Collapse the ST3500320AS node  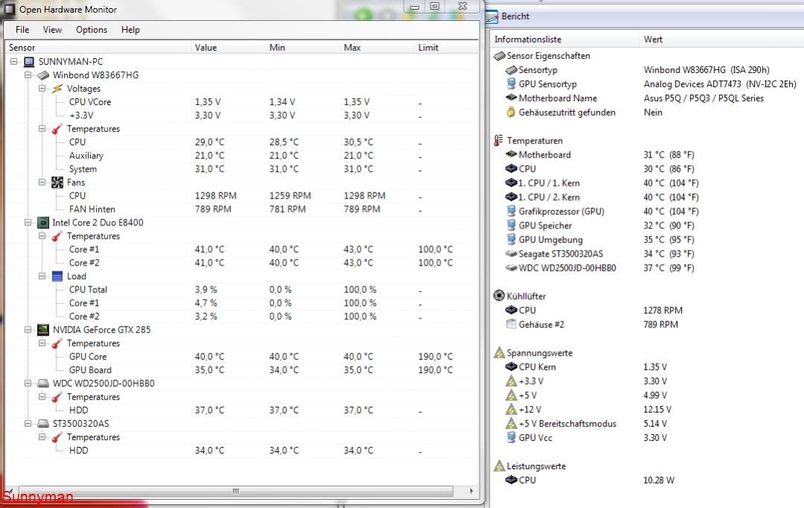point(28,424)
